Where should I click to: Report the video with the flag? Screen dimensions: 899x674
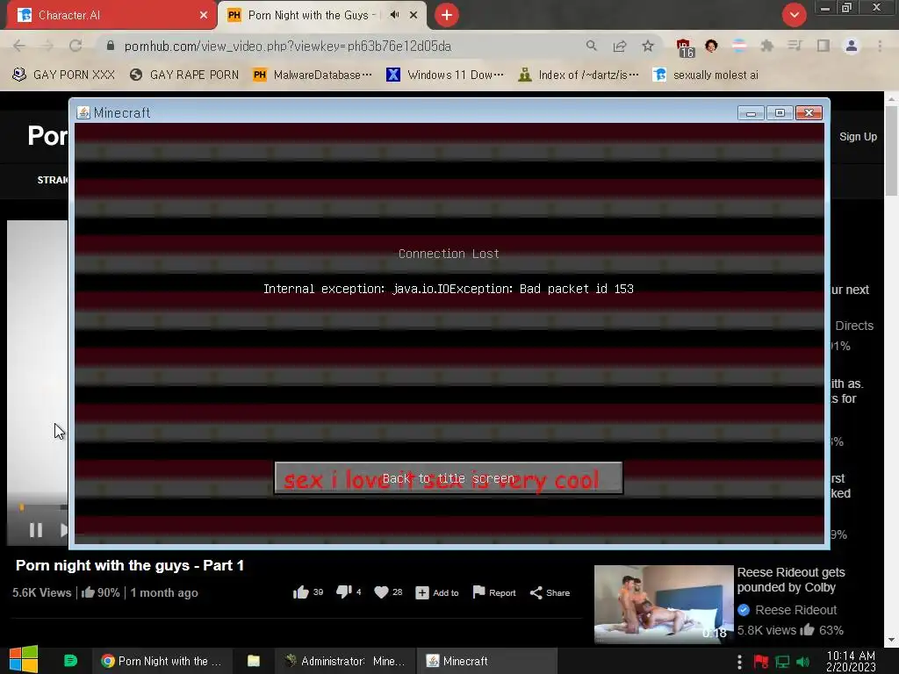point(493,592)
